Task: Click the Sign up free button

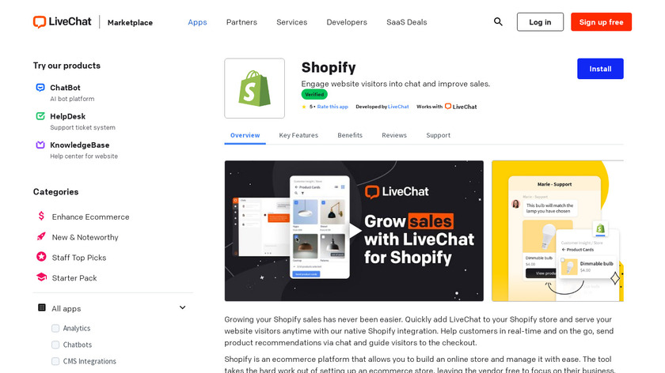Action: [x=601, y=22]
